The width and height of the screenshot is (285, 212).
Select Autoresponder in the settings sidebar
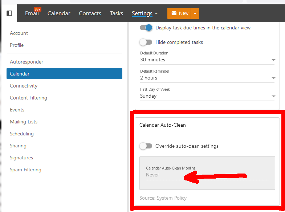[x=27, y=62]
